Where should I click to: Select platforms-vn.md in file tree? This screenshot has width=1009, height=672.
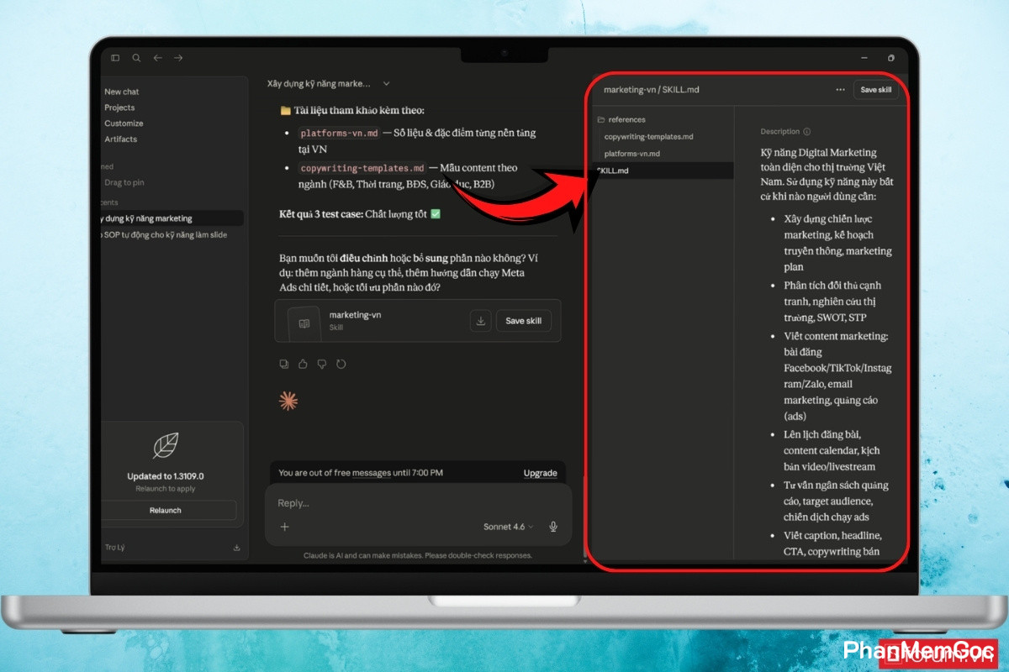point(632,154)
